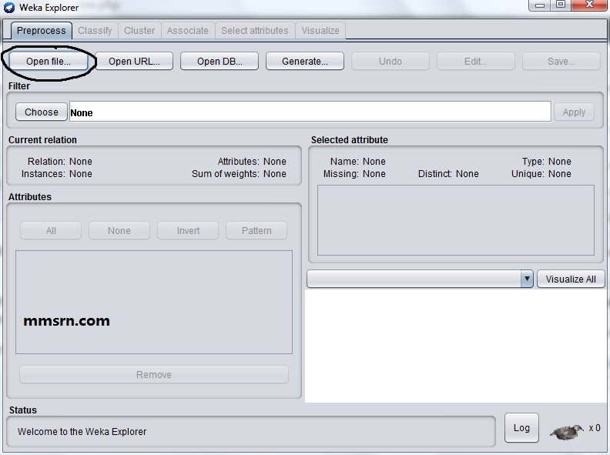
Task: Click the Visualize All button
Action: click(x=571, y=279)
